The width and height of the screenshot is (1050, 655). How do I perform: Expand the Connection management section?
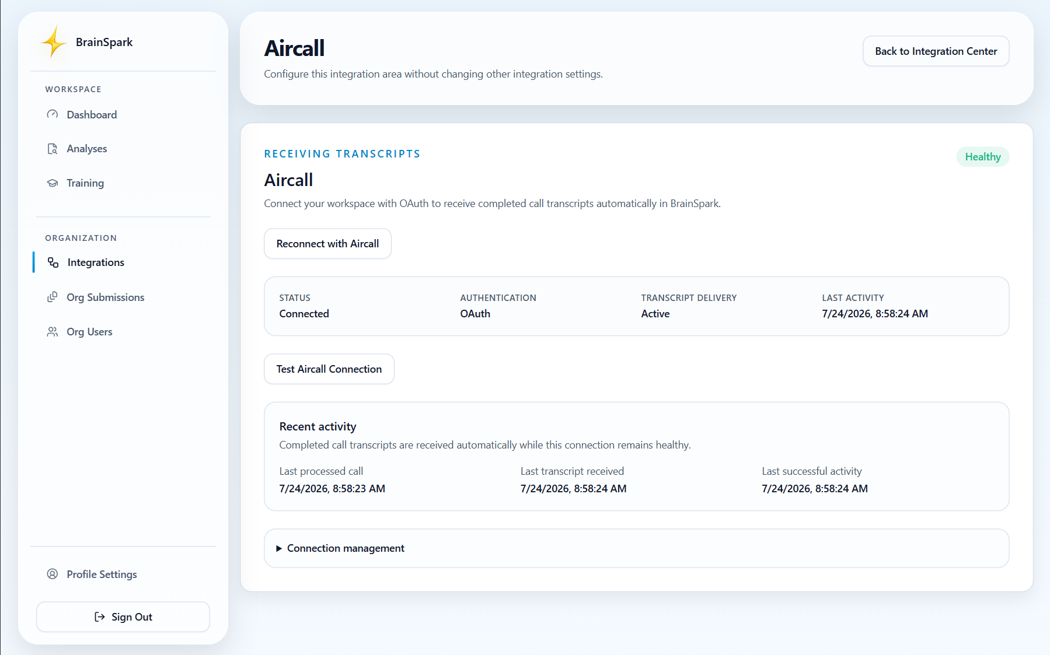637,548
